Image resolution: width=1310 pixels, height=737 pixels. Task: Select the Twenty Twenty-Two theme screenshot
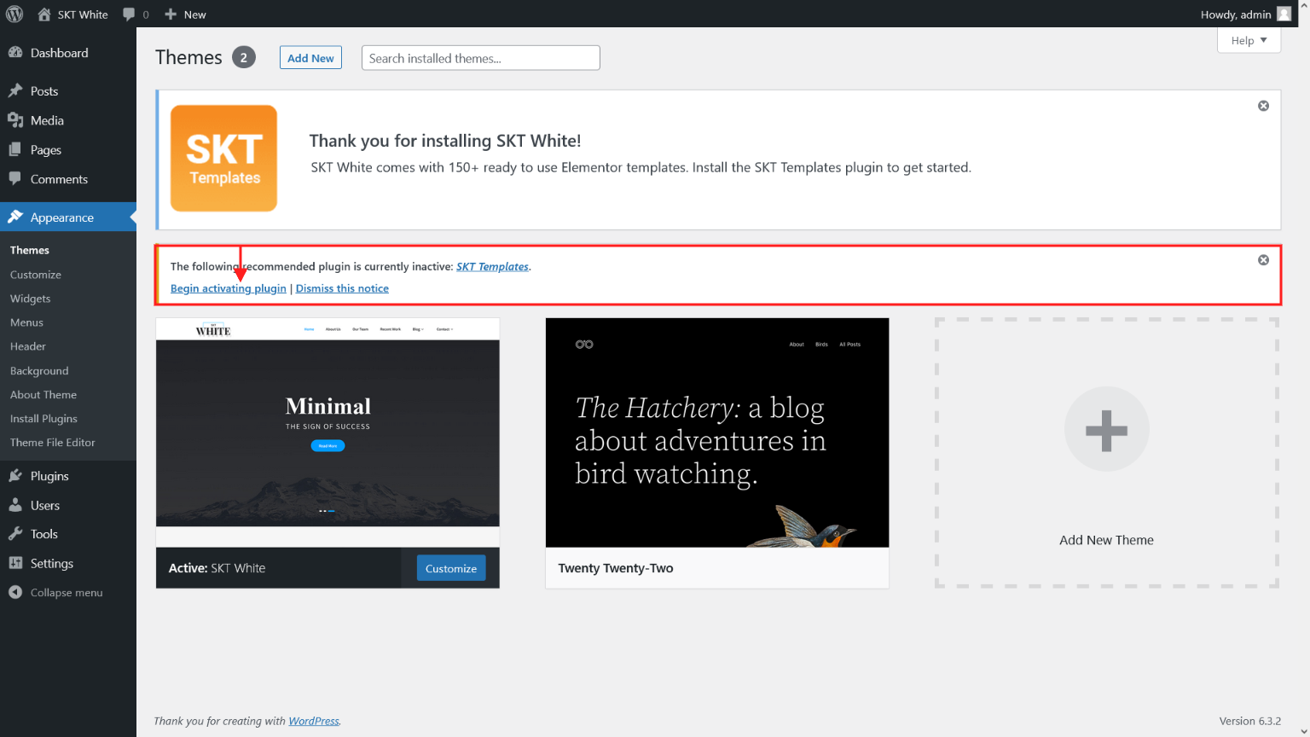(x=717, y=432)
